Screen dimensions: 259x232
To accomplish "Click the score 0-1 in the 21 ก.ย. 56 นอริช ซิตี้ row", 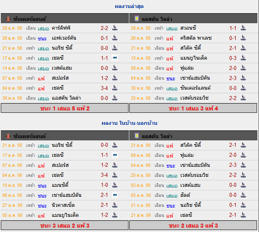I will coord(233,205).
